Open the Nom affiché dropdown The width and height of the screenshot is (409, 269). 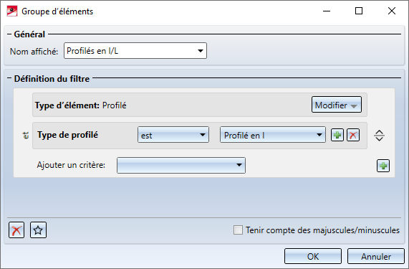click(201, 51)
